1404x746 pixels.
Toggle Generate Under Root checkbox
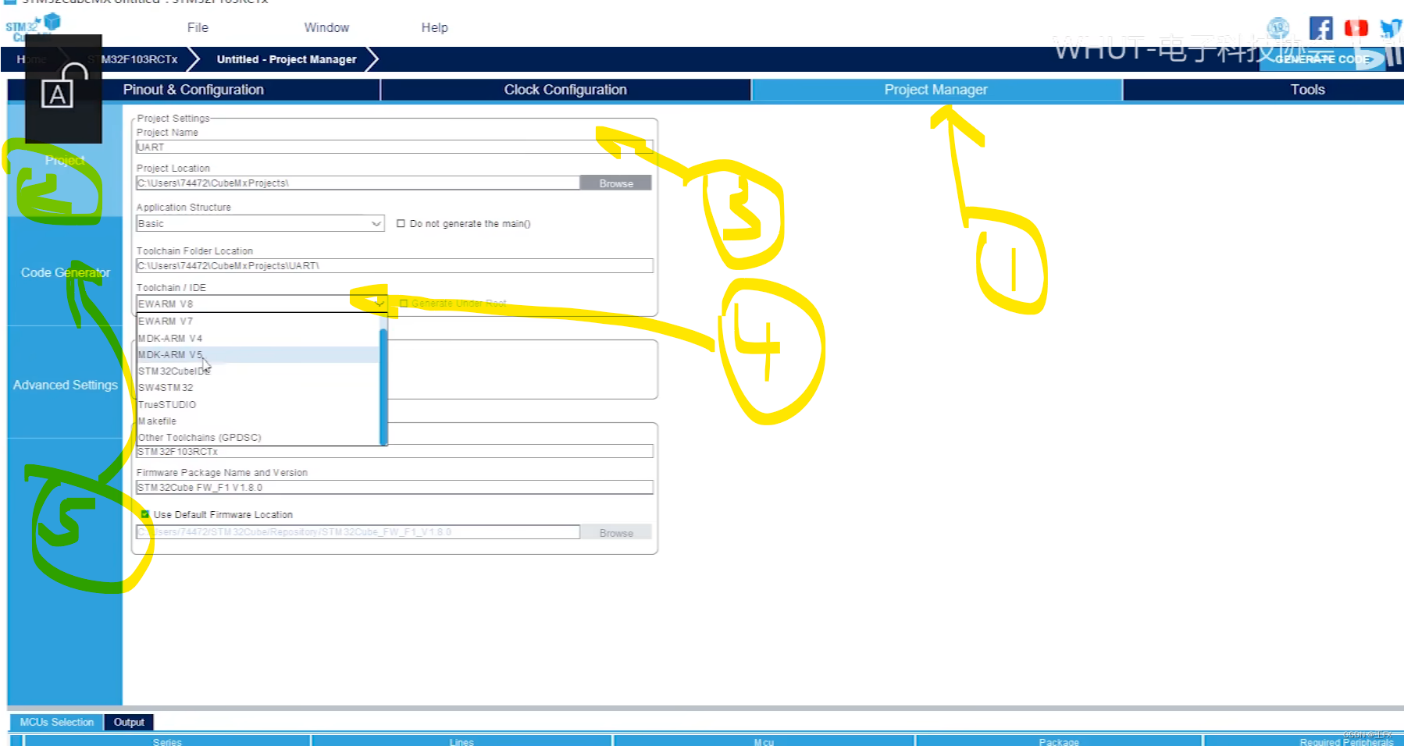click(x=404, y=304)
